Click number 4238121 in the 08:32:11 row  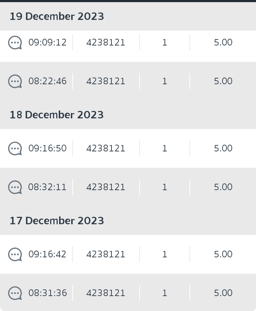[106, 187]
